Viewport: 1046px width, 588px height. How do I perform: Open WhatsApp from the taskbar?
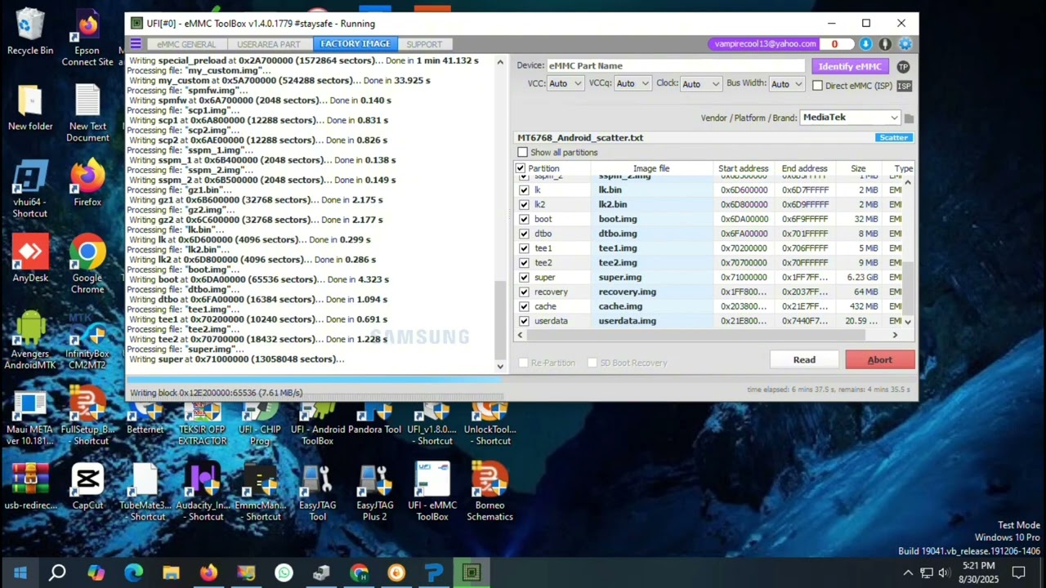click(x=284, y=572)
